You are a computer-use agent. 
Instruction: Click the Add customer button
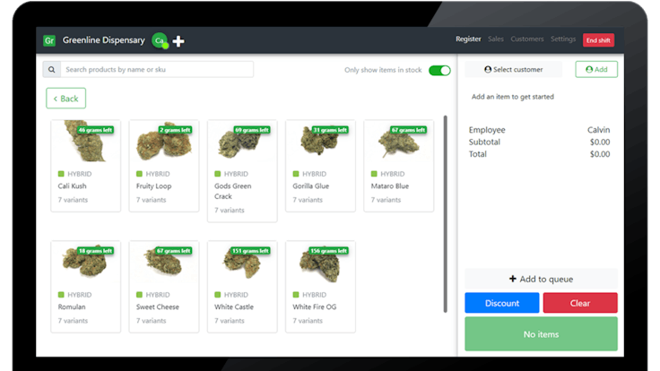click(x=595, y=69)
